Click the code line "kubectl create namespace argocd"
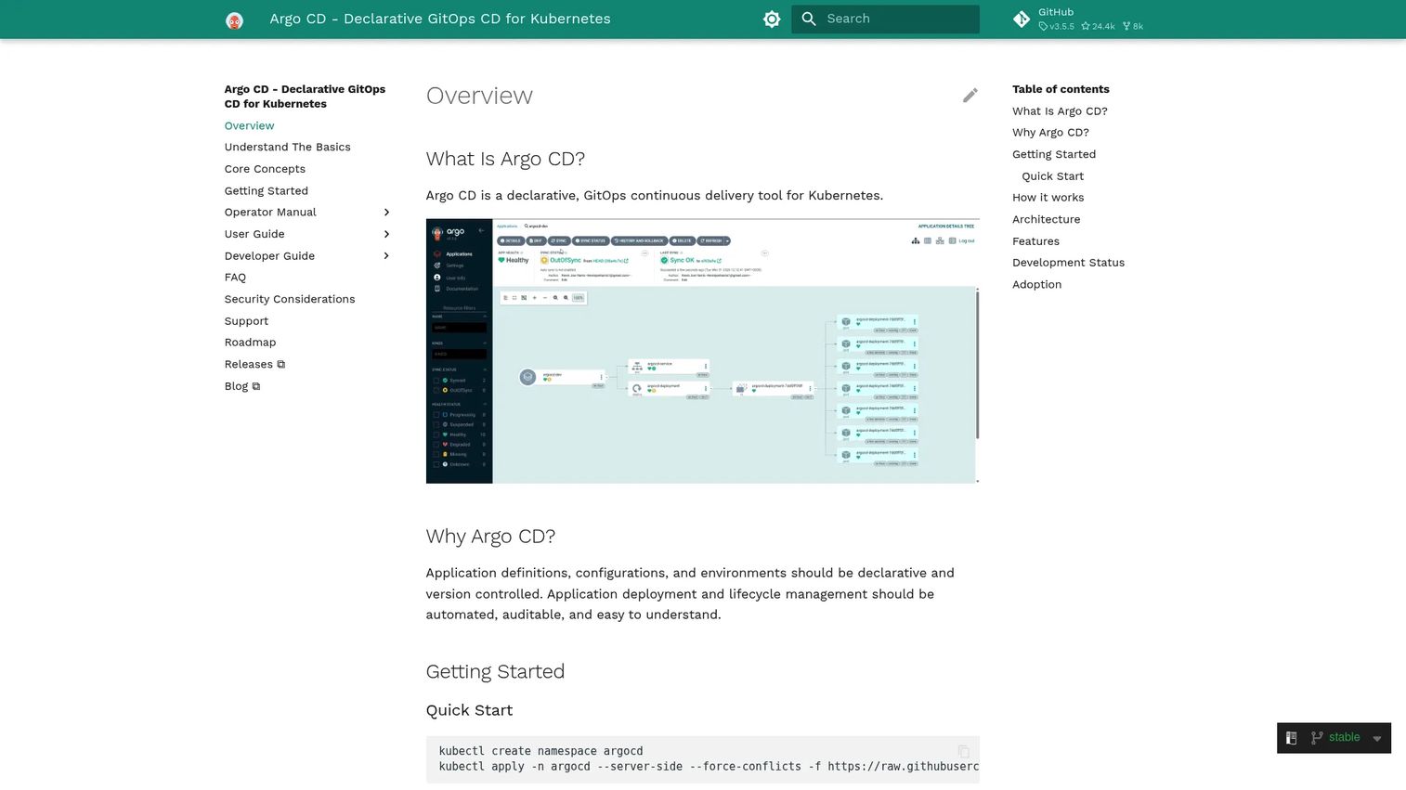The height and width of the screenshot is (790, 1406). tap(540, 751)
